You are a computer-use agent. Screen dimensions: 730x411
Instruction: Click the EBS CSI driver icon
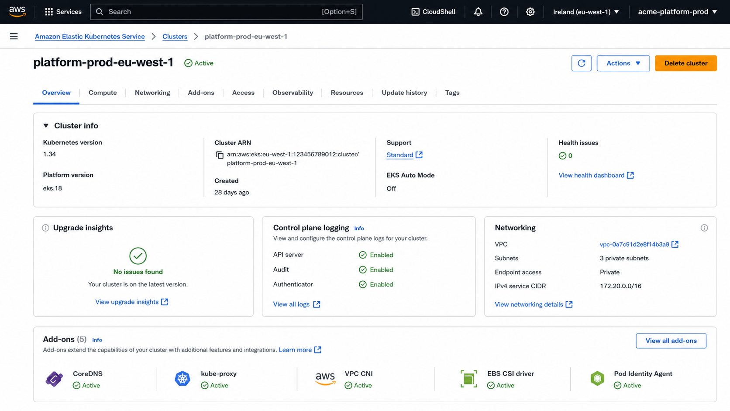(468, 379)
